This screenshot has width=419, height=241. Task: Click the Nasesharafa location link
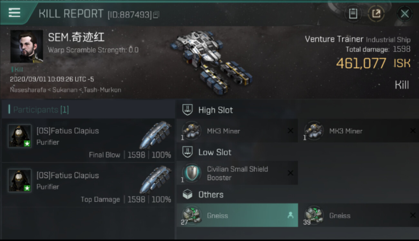coord(28,90)
